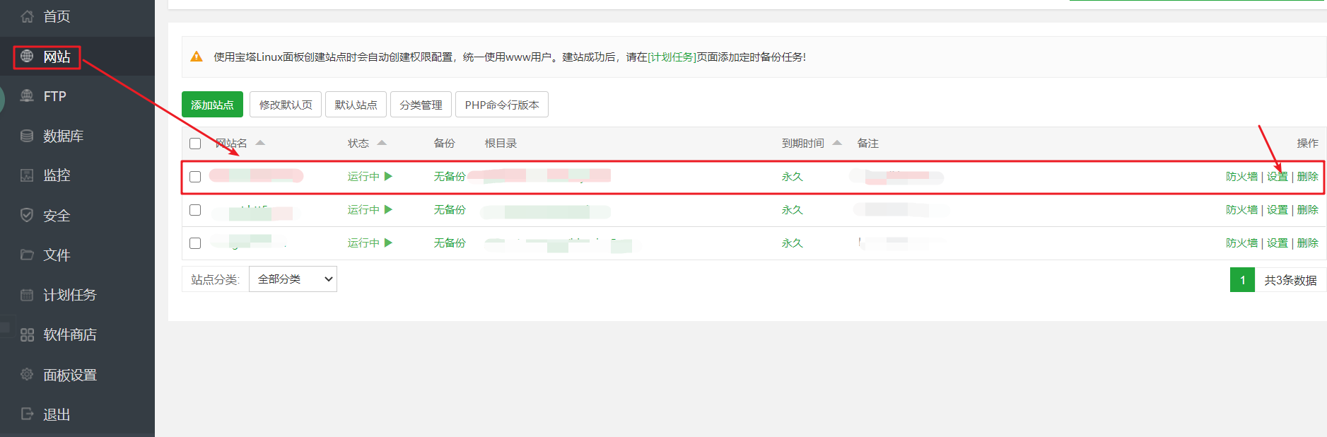This screenshot has height=437, width=1327.
Task: Click 无备份 in the second website row
Action: [450, 210]
